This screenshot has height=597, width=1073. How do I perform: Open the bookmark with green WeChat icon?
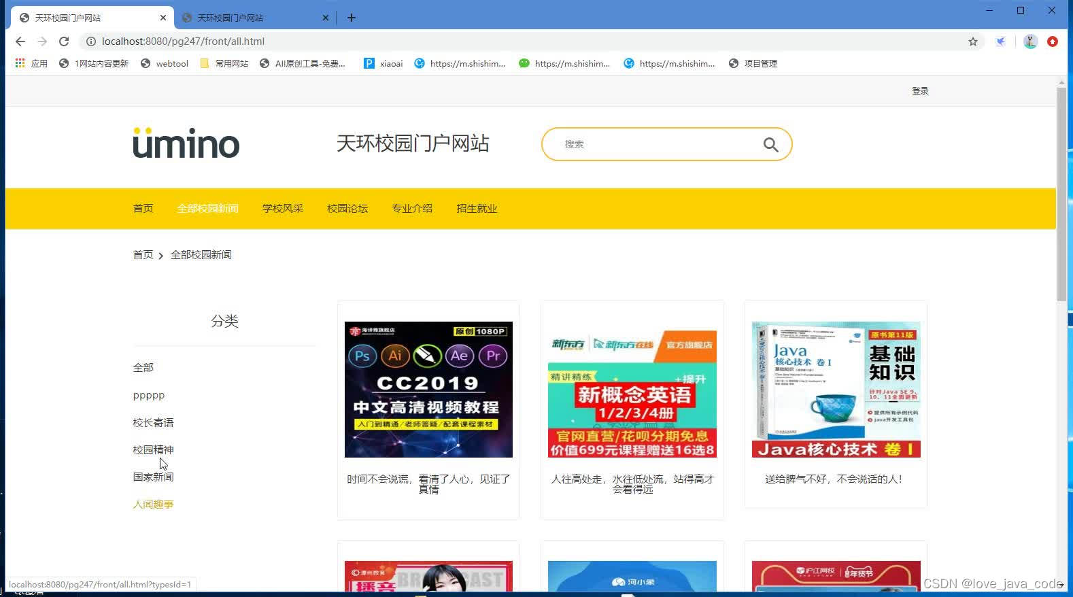coord(564,63)
